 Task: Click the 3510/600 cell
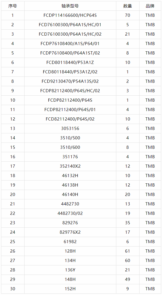[x=70, y=147]
